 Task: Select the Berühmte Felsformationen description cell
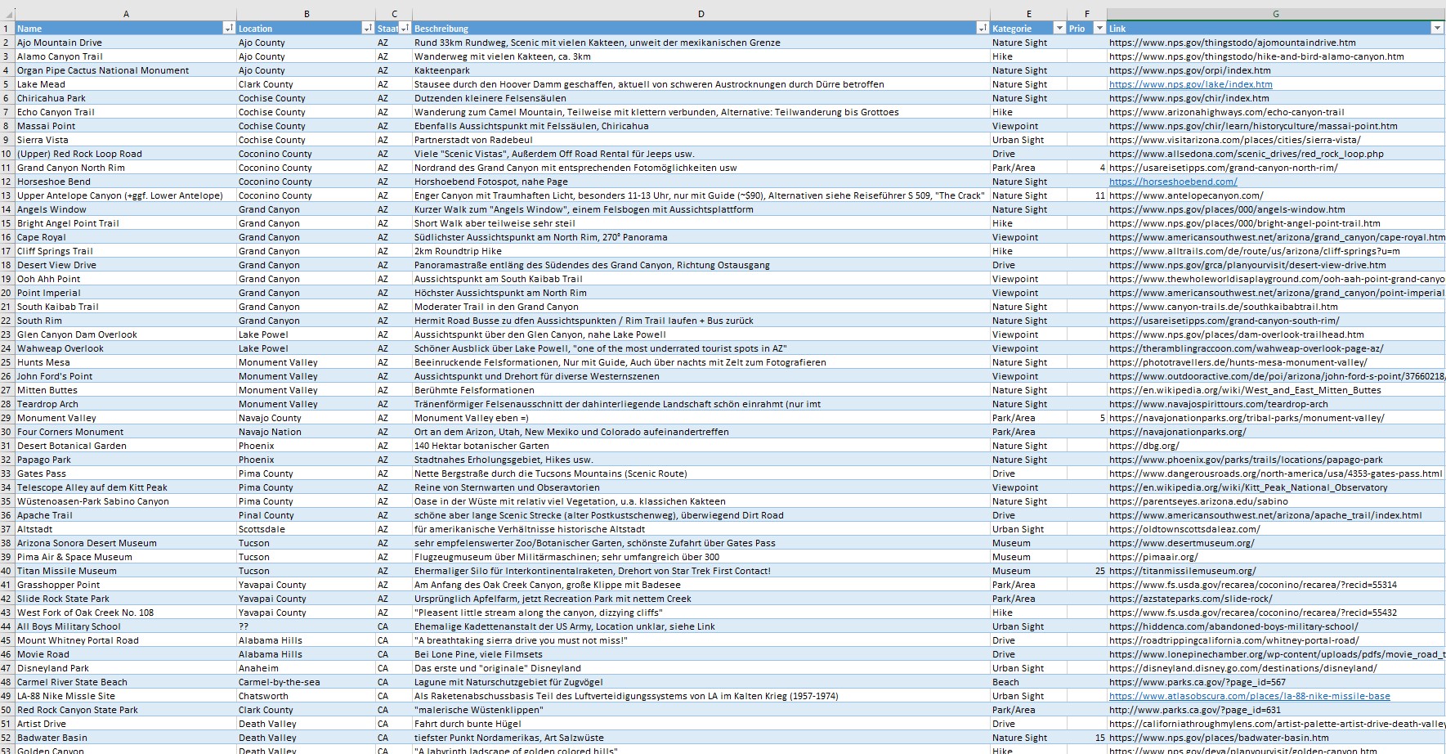pyautogui.click(x=701, y=390)
